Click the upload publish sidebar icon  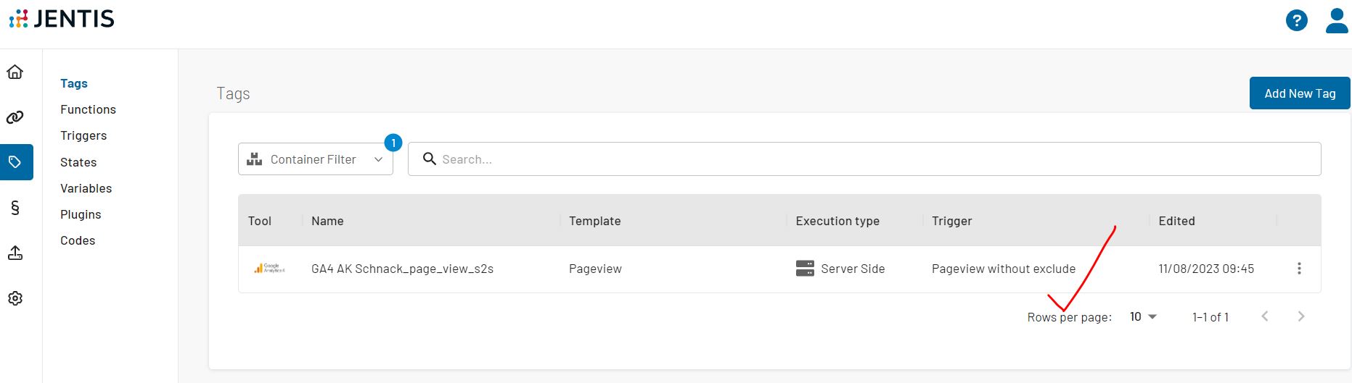pyautogui.click(x=15, y=253)
